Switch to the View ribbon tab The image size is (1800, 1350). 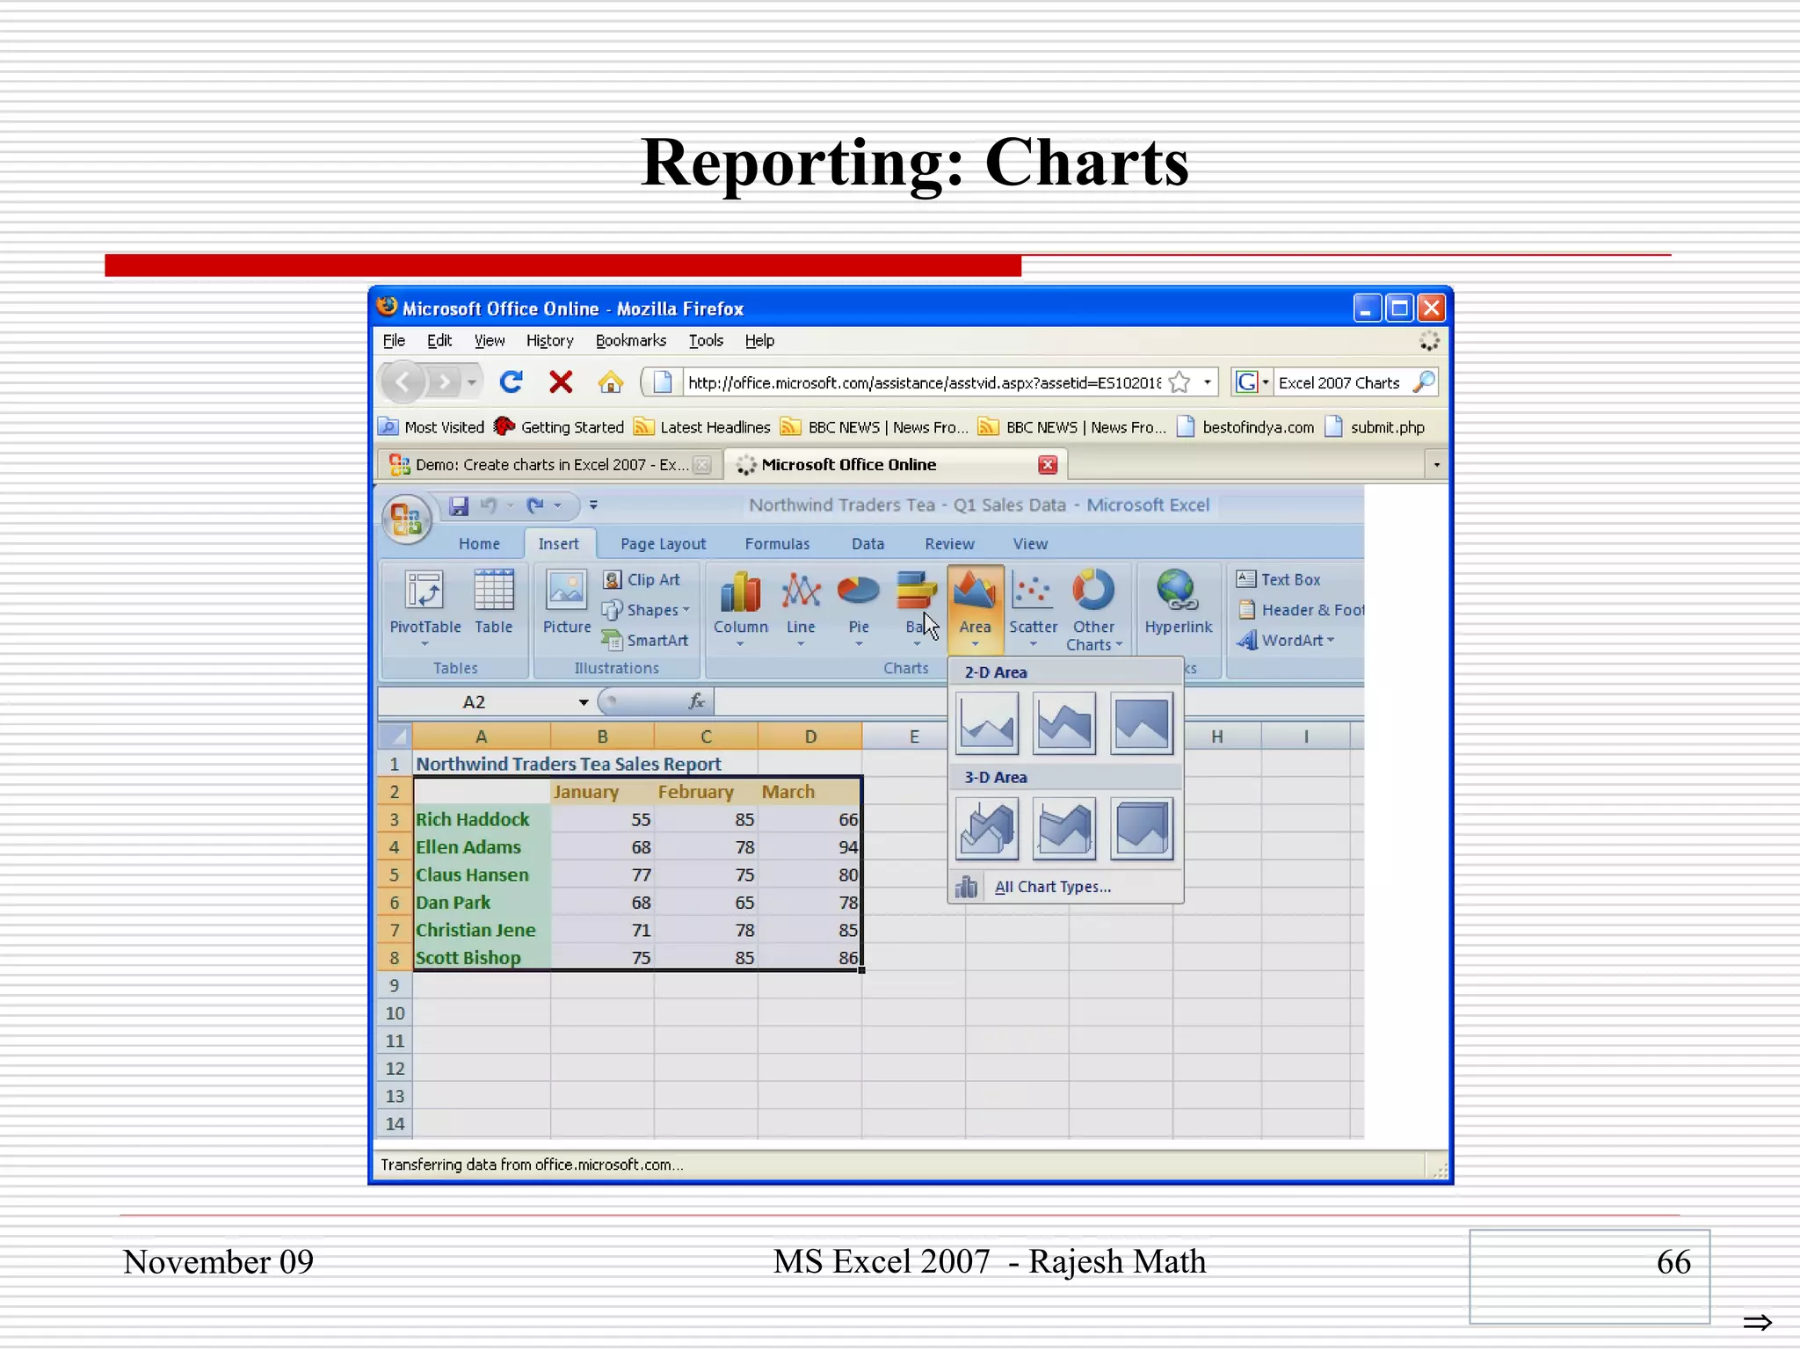click(1030, 544)
